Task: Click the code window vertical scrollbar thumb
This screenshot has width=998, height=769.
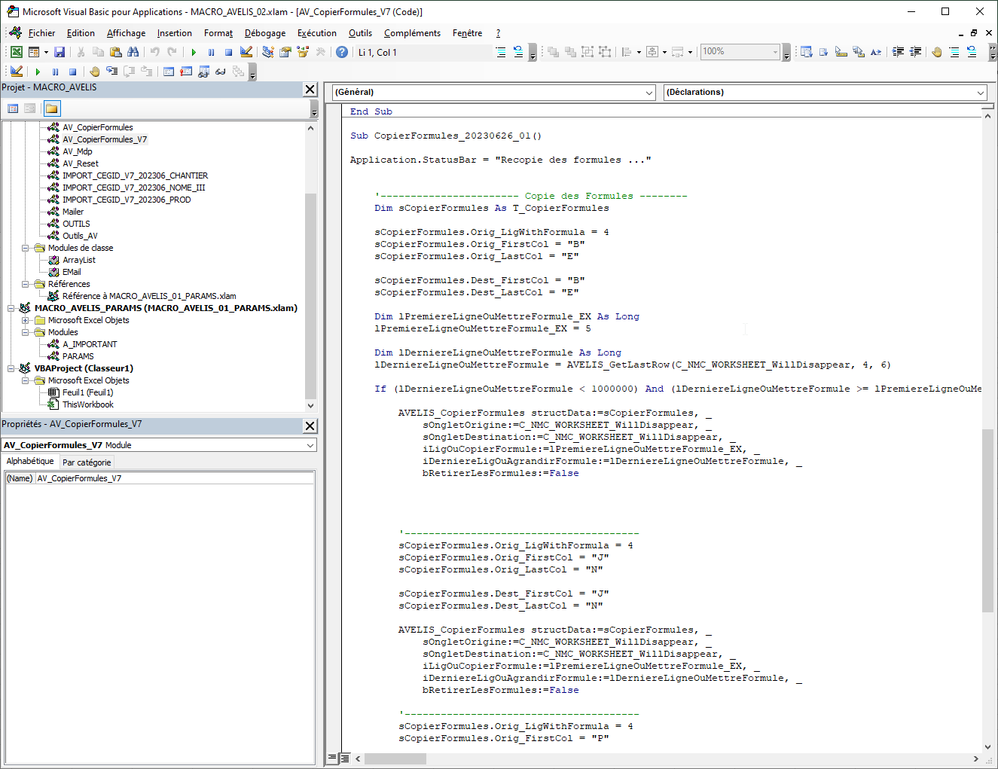Action: pyautogui.click(x=987, y=520)
